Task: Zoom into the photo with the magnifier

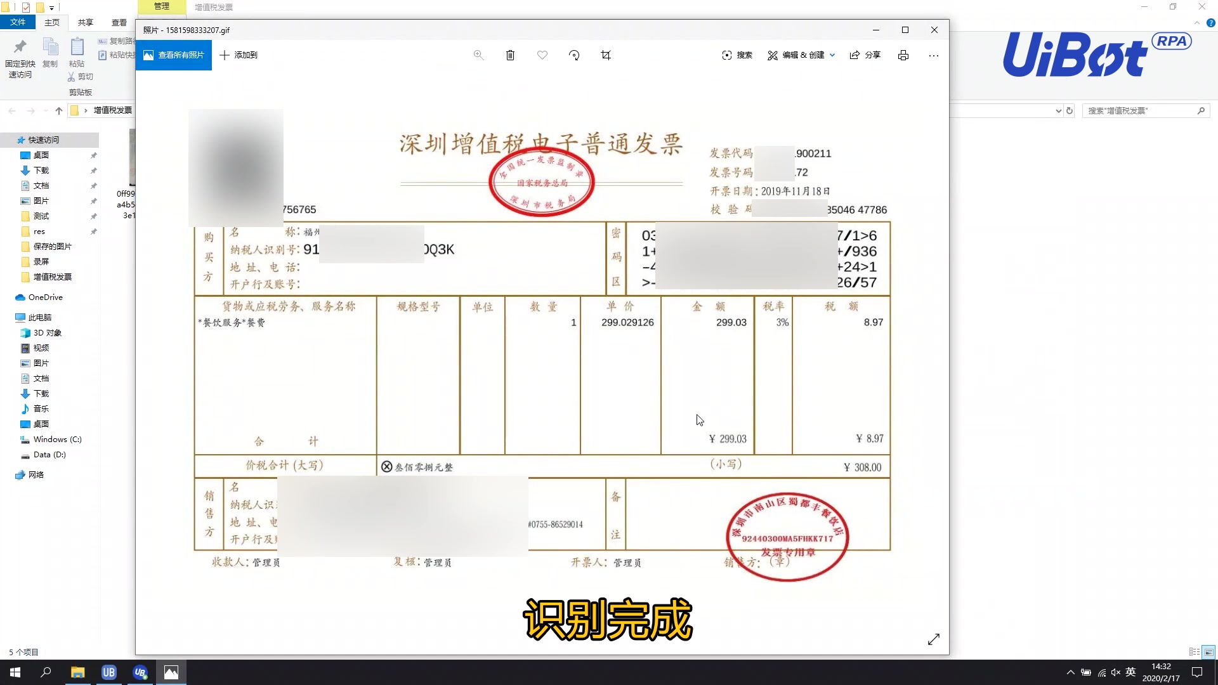Action: pos(479,55)
